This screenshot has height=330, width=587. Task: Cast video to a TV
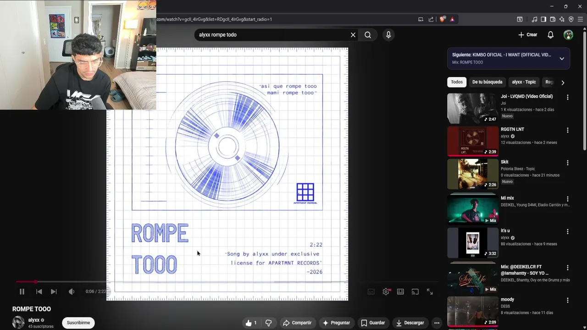[x=415, y=291]
